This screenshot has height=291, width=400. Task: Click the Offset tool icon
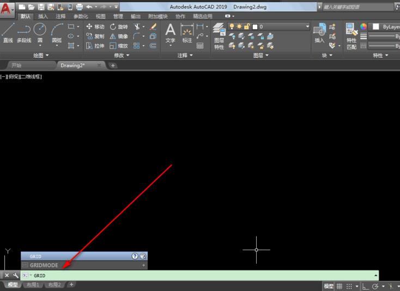coord(153,46)
